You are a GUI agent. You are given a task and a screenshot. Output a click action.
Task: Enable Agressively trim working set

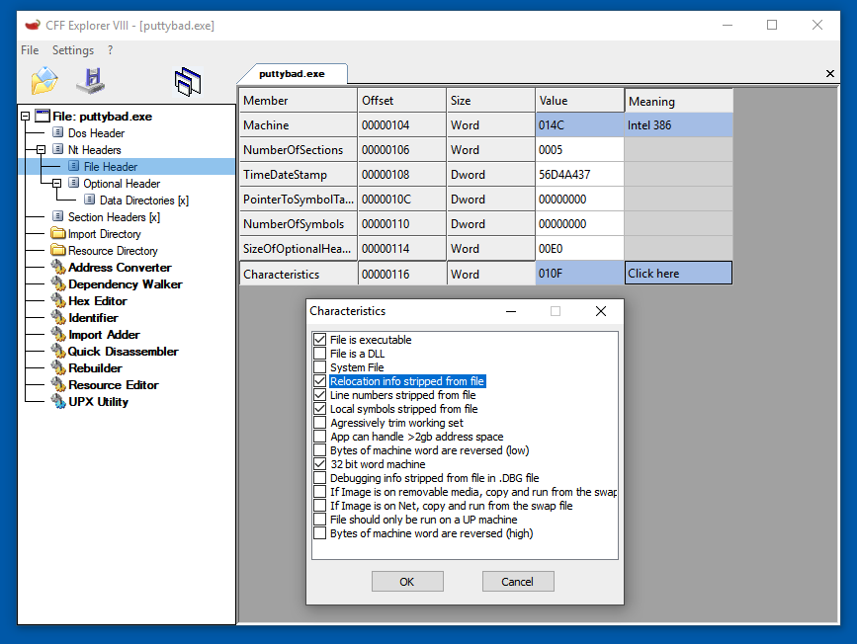coord(319,422)
